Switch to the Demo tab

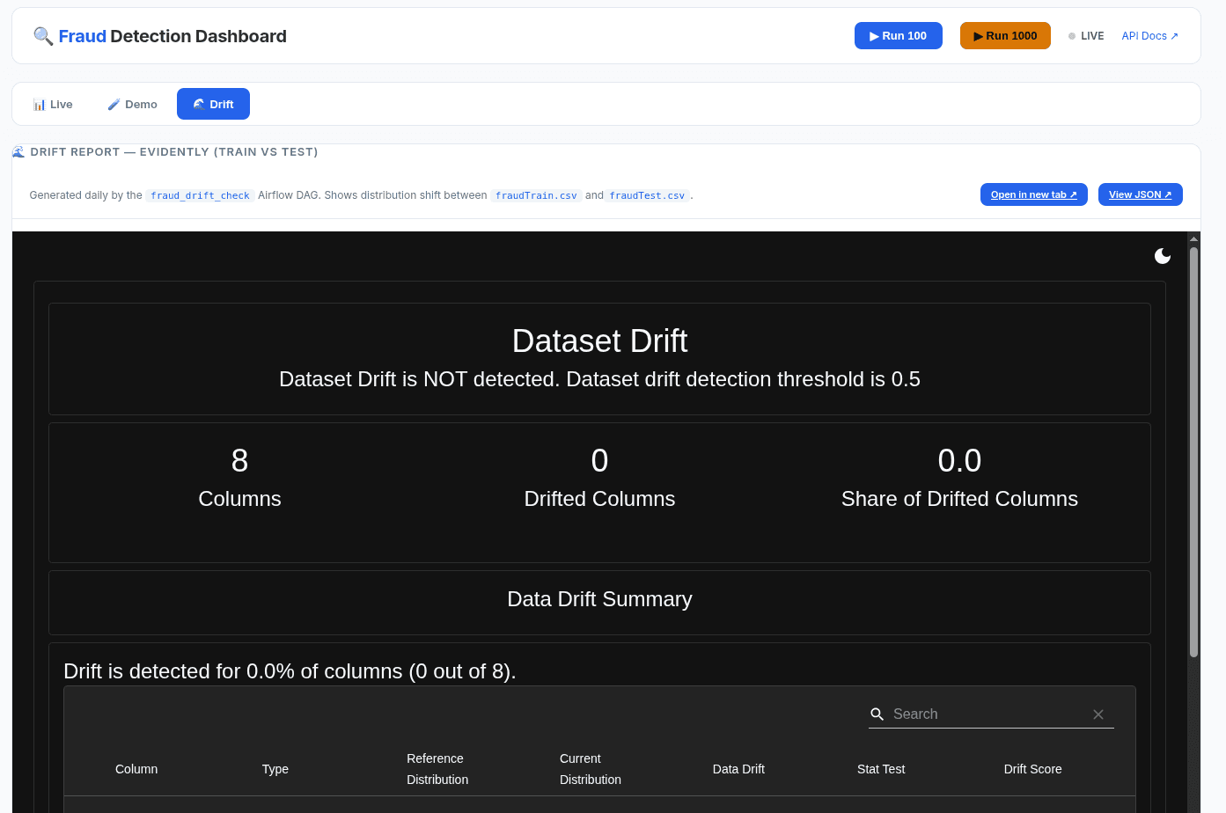(x=132, y=104)
